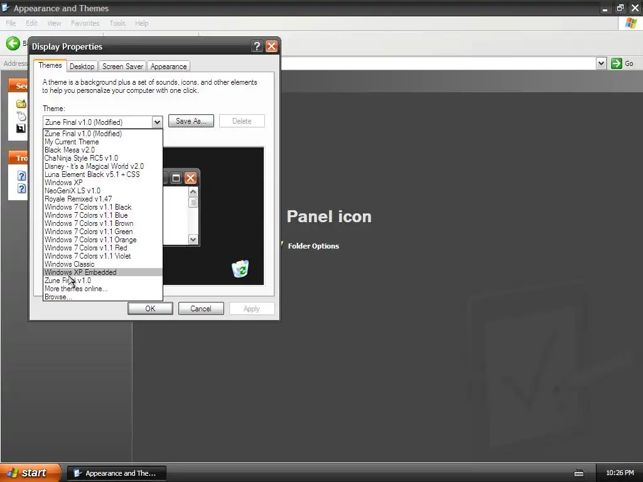The height and width of the screenshot is (482, 643).
Task: Select Windows 7 Colors v1.1 Violet
Action: pyautogui.click(x=103, y=257)
